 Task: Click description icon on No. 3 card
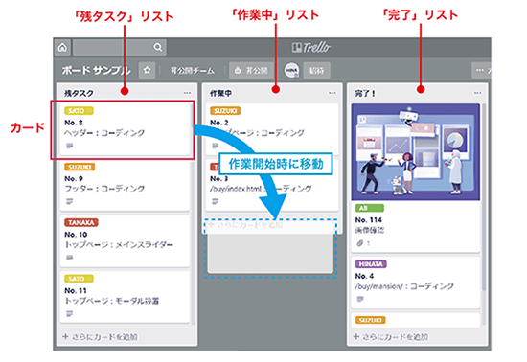tap(215, 201)
